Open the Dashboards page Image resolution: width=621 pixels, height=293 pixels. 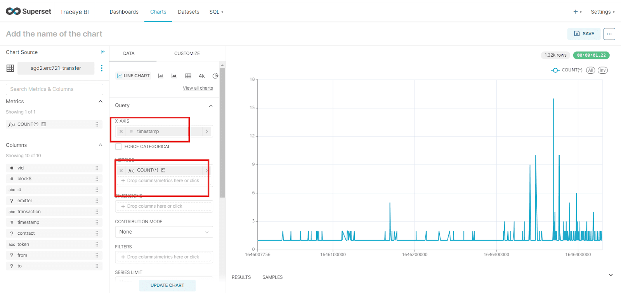click(124, 12)
